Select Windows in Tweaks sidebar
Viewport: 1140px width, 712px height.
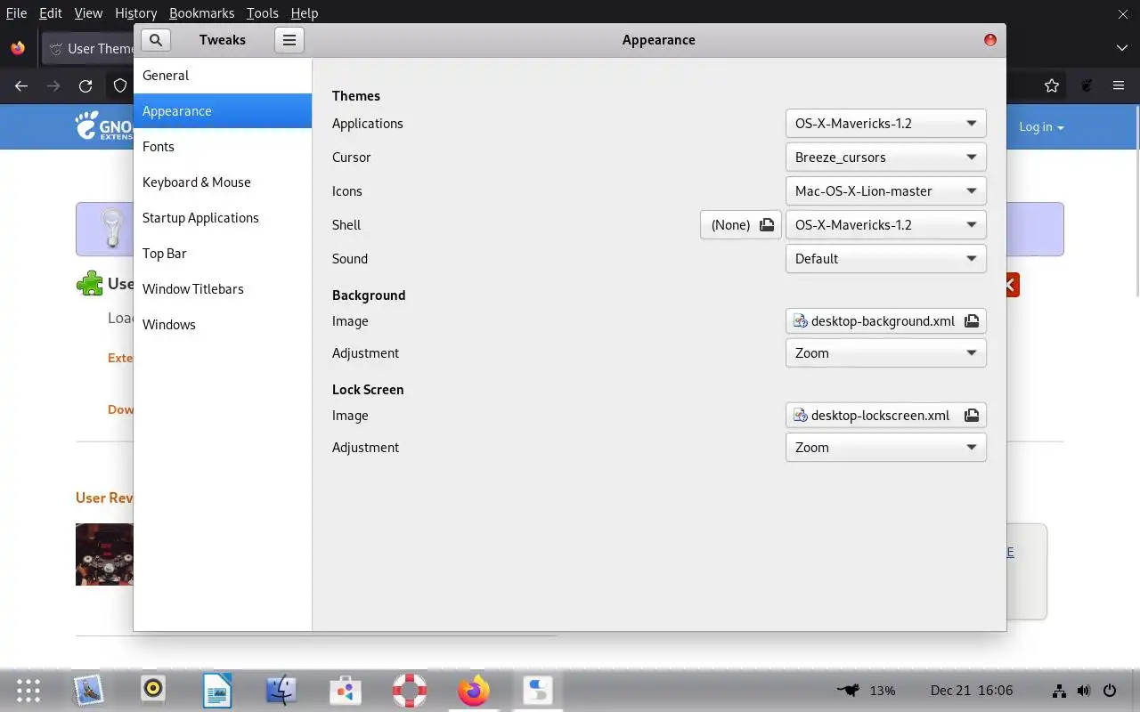tap(223, 325)
